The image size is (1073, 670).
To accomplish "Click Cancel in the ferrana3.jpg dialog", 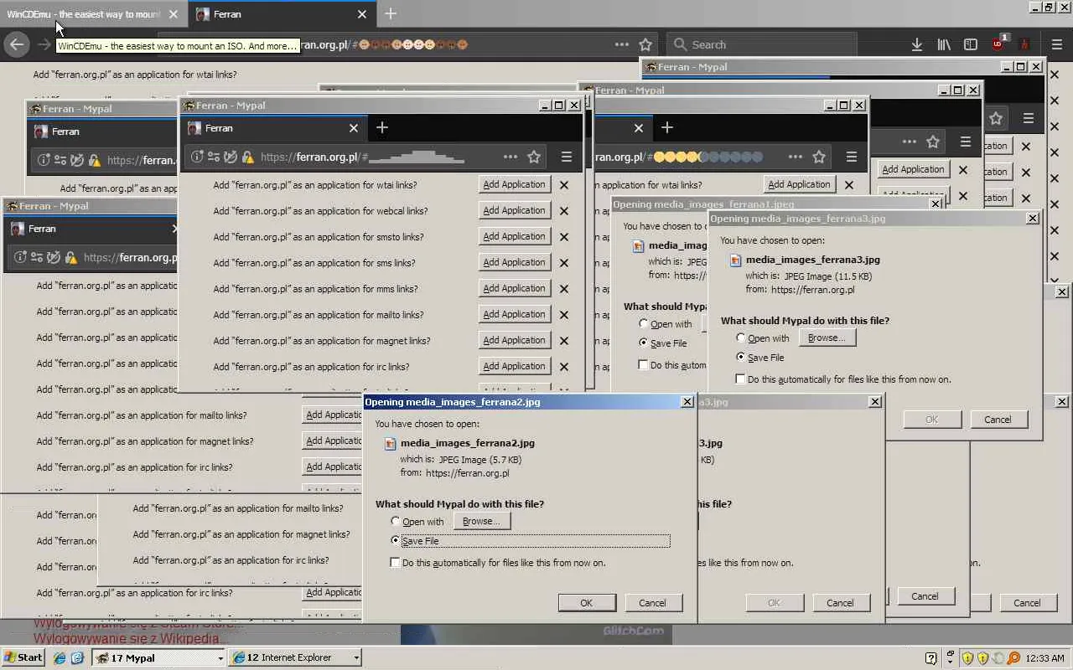I will [998, 420].
